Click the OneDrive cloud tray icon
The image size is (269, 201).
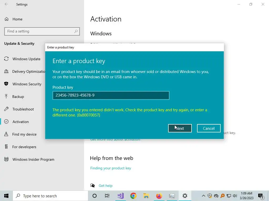(216, 196)
